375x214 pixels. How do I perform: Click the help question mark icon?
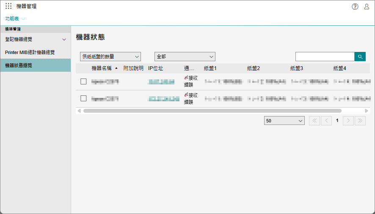coord(355,6)
